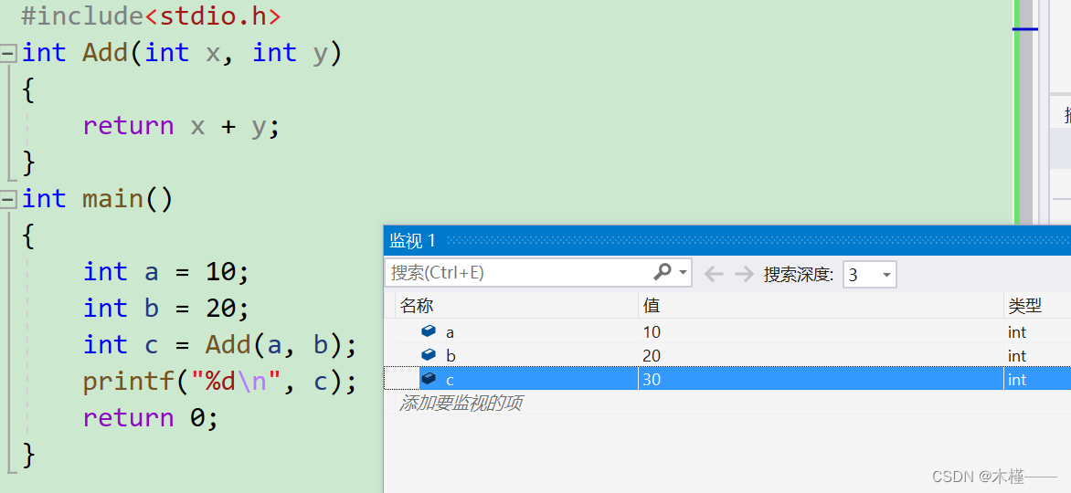Image resolution: width=1071 pixels, height=493 pixels.
Task: Click the int b = 20 line
Action: 166,309
